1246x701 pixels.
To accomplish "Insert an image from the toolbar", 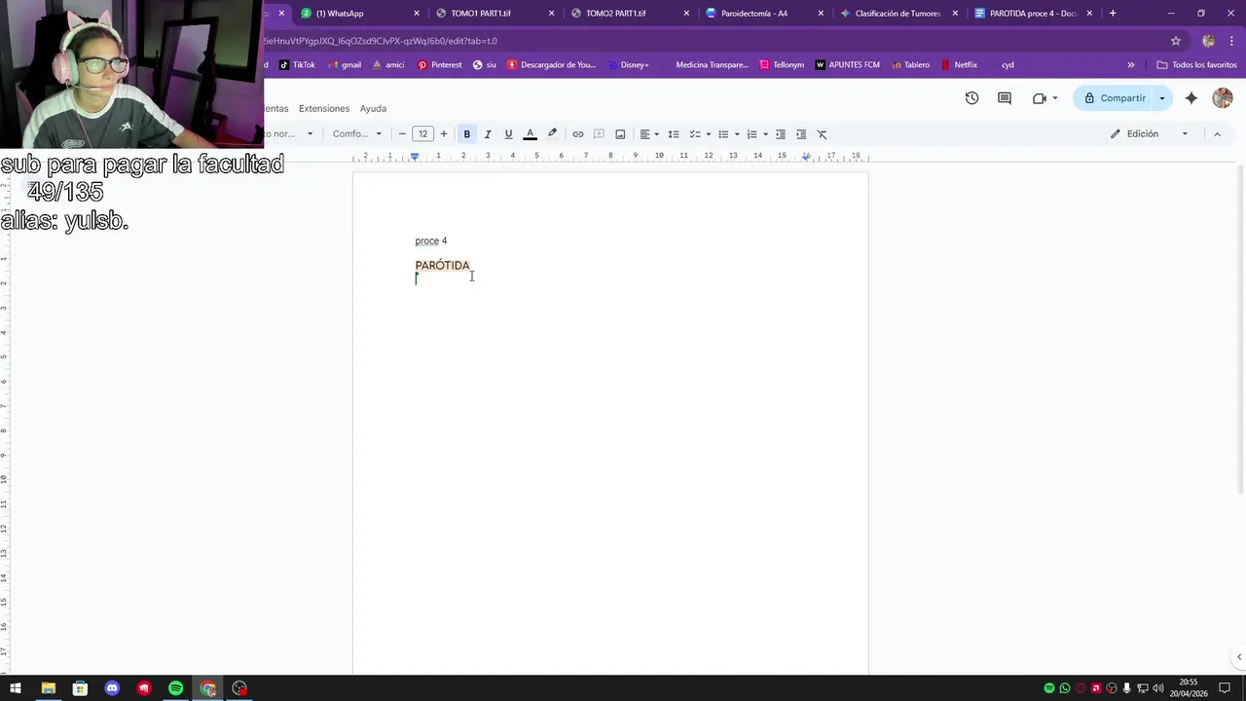I will [620, 134].
